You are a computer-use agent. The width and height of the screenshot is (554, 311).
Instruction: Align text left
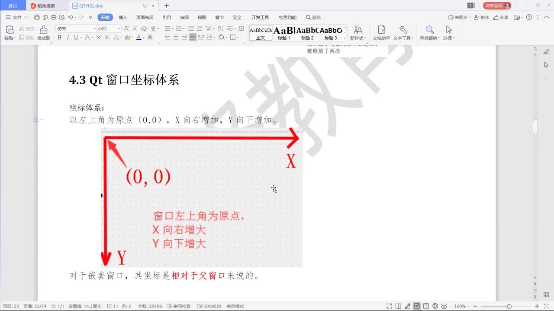click(168, 38)
